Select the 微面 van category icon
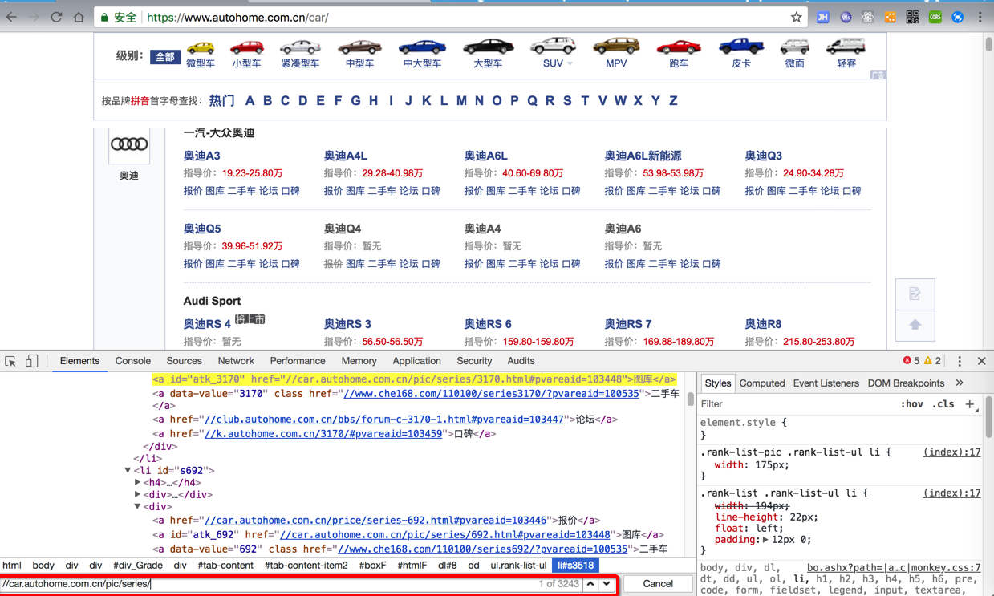This screenshot has width=994, height=596. point(795,47)
